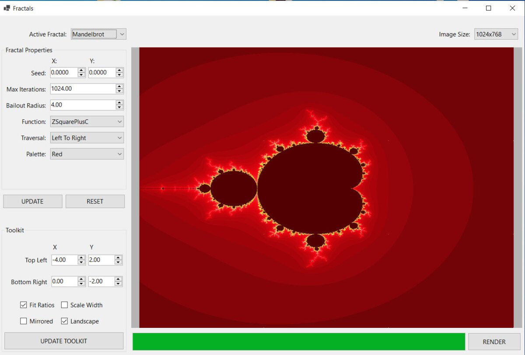Viewport: 525px width, 355px height.
Task: Decrease Bailout Radius with down arrow
Action: (119, 108)
